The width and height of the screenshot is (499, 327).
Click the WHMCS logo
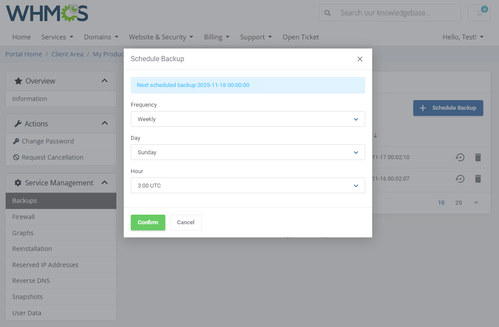point(46,13)
